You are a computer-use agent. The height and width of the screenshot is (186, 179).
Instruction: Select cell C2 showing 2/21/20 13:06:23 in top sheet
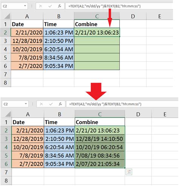pyautogui.click(x=97, y=32)
